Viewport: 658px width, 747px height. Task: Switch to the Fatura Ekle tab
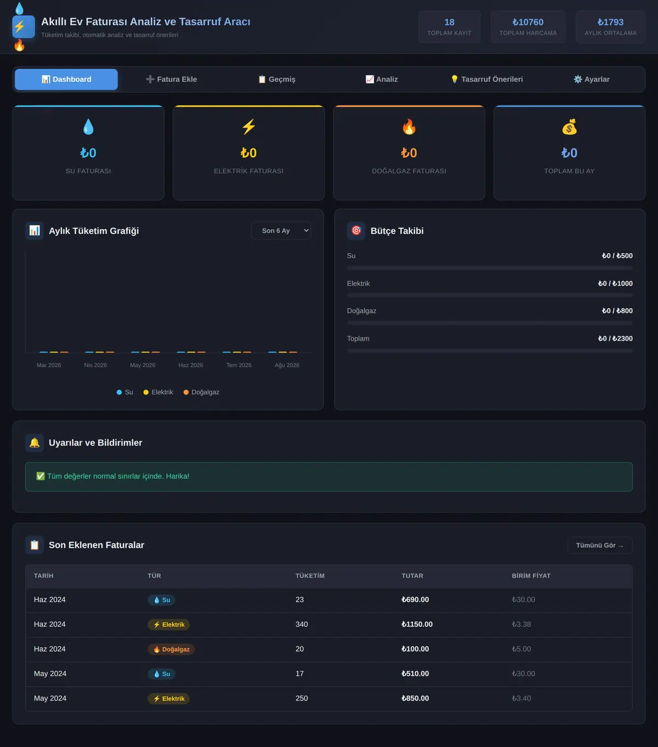coord(171,80)
